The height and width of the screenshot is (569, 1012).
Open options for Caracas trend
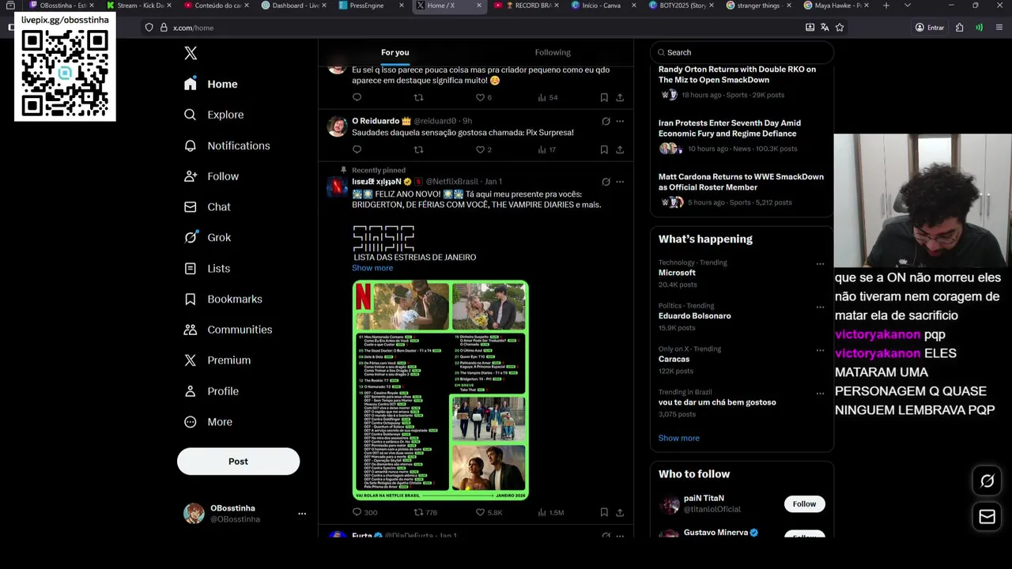pyautogui.click(x=820, y=350)
